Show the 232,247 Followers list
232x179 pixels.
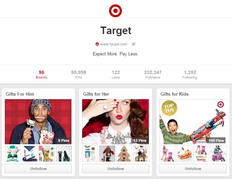[x=153, y=74]
